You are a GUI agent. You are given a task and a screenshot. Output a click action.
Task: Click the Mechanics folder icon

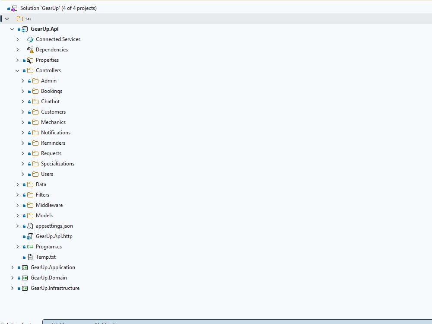35,122
